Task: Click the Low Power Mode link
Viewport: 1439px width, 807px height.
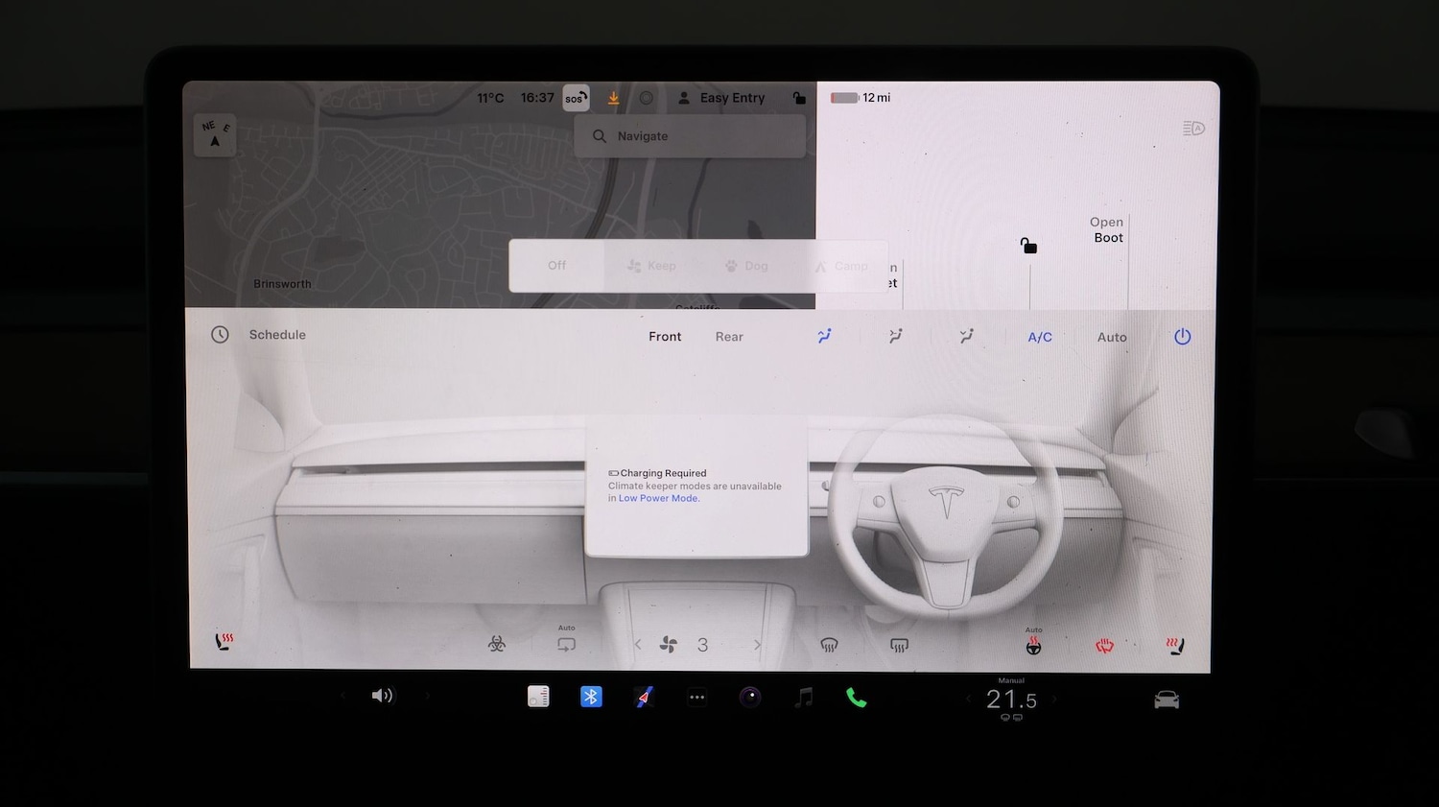Action: (x=657, y=498)
